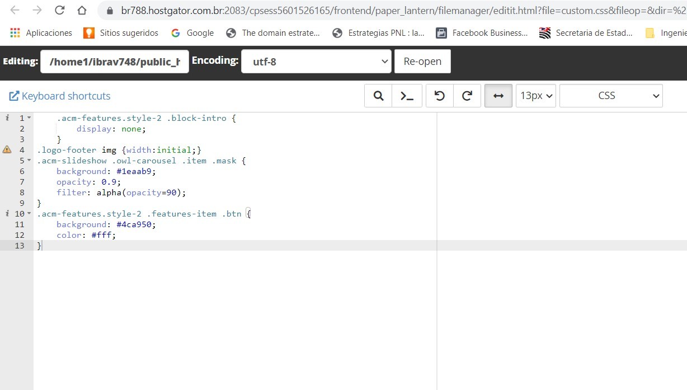Open the CSS language mode dropdown
The image size is (687, 390).
[611, 96]
